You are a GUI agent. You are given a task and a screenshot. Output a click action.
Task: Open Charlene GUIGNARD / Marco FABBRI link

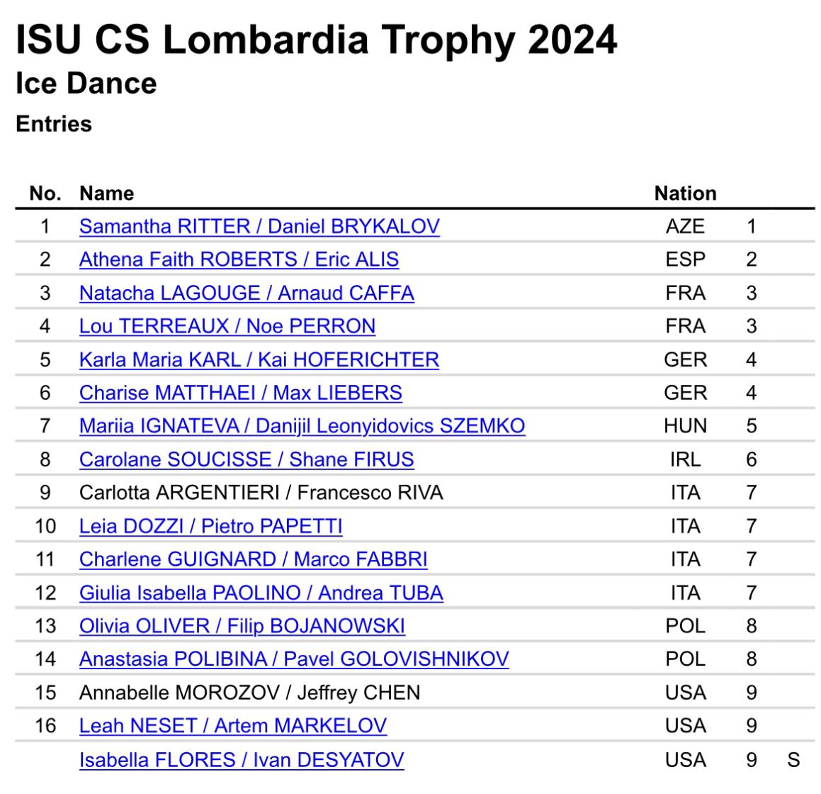(254, 559)
